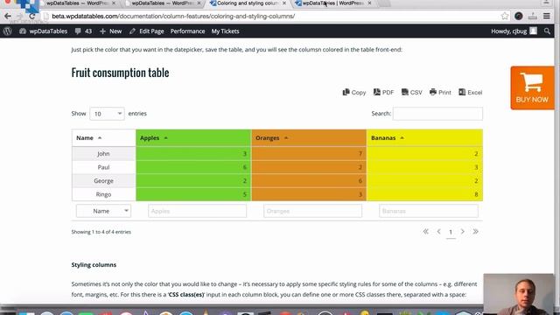Click Showing 1 to 4 of 4 entries text
This screenshot has height=315, width=560.
point(101,232)
